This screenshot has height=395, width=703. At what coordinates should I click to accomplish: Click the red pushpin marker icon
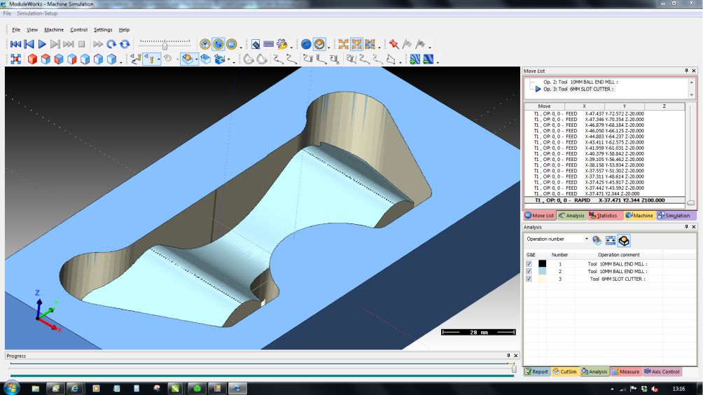pos(394,43)
